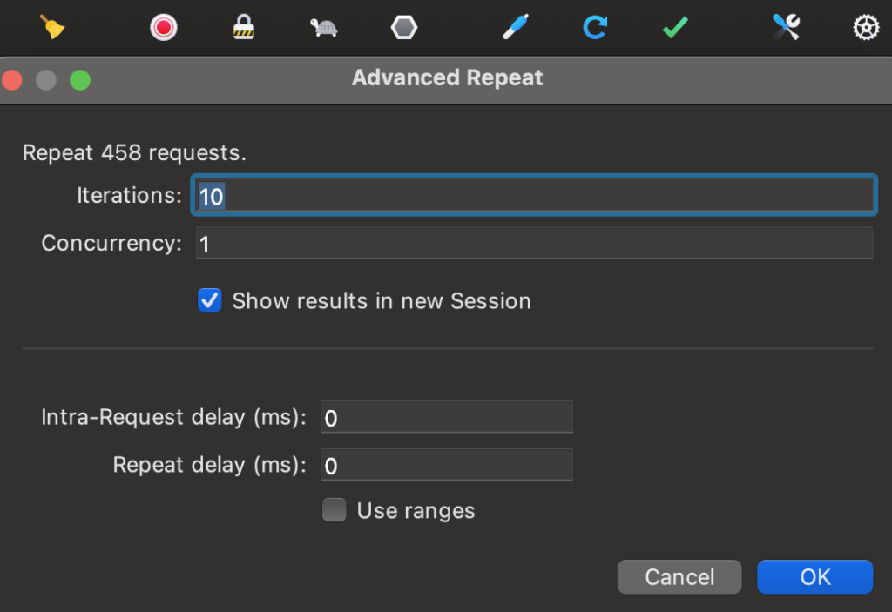Viewport: 892px width, 612px height.
Task: Enable throttling with the turtle icon
Action: point(323,28)
